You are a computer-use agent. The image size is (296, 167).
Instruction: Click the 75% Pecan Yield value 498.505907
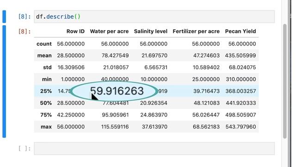[x=240, y=115]
